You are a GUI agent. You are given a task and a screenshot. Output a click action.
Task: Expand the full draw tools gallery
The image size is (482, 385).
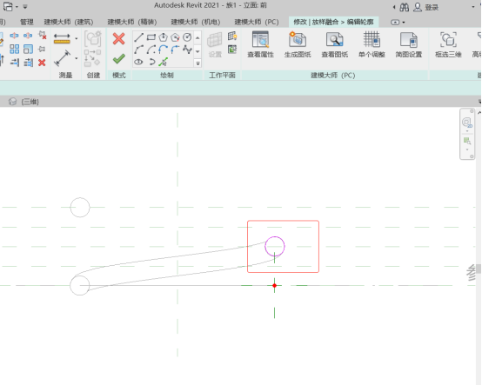197,63
